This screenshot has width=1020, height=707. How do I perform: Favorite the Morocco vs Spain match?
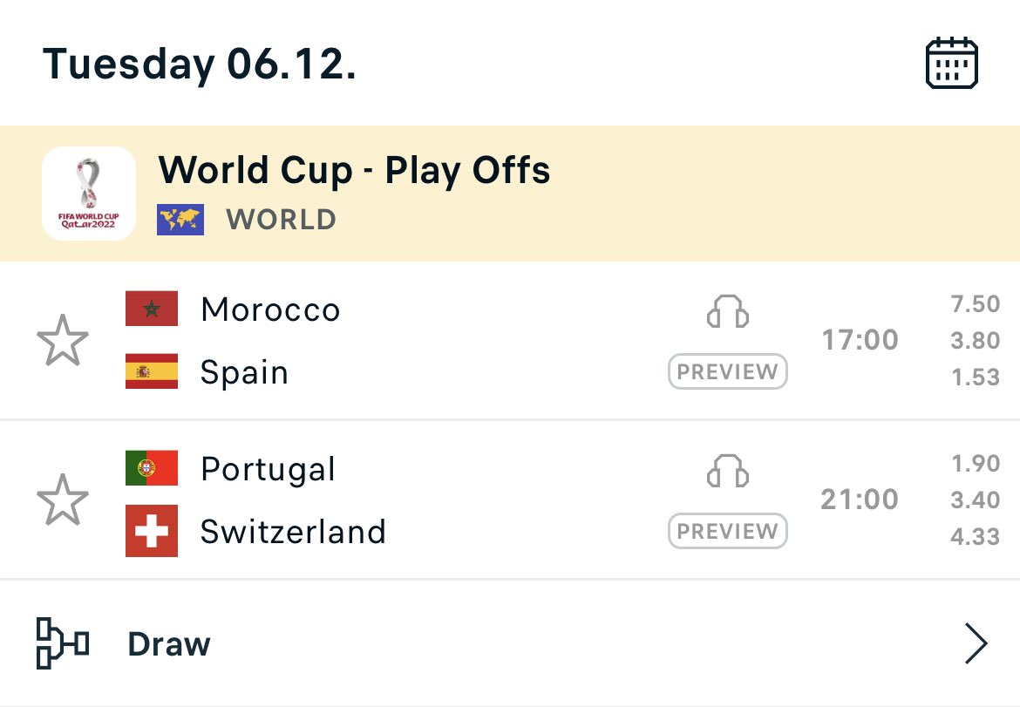(63, 340)
